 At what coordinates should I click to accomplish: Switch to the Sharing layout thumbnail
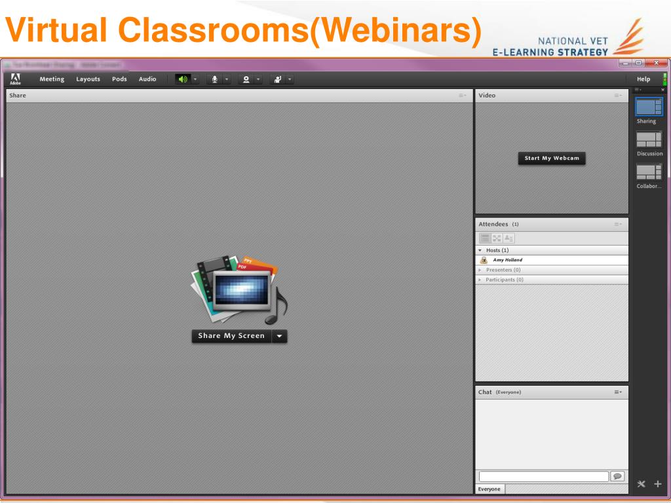pyautogui.click(x=649, y=107)
